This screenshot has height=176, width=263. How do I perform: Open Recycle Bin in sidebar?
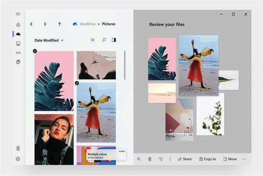[18, 148]
